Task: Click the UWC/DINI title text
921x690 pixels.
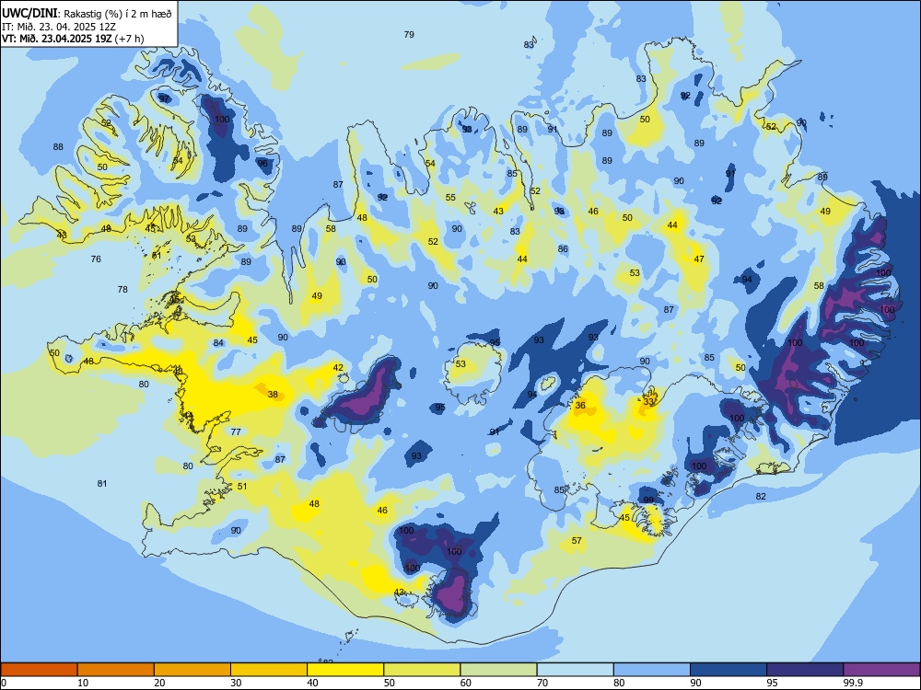Action: (x=30, y=13)
